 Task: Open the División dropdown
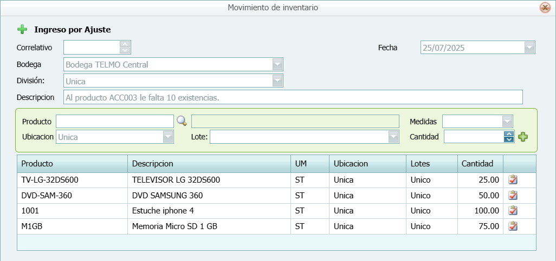pos(277,81)
